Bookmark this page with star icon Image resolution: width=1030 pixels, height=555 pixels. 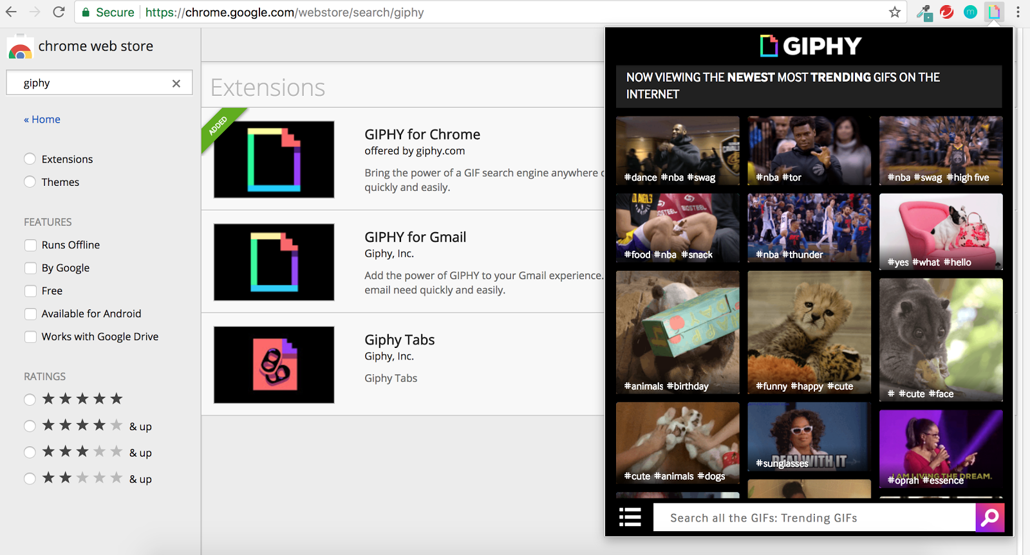pyautogui.click(x=895, y=12)
